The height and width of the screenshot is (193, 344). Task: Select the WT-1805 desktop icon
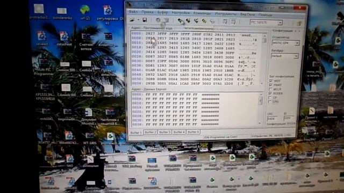90,138
